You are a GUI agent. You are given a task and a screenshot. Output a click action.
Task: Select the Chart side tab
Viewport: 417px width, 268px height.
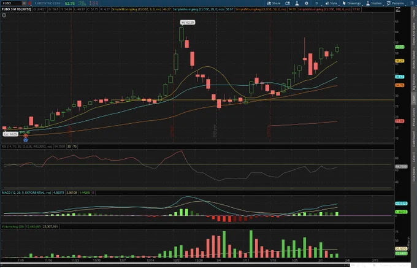[413, 99]
